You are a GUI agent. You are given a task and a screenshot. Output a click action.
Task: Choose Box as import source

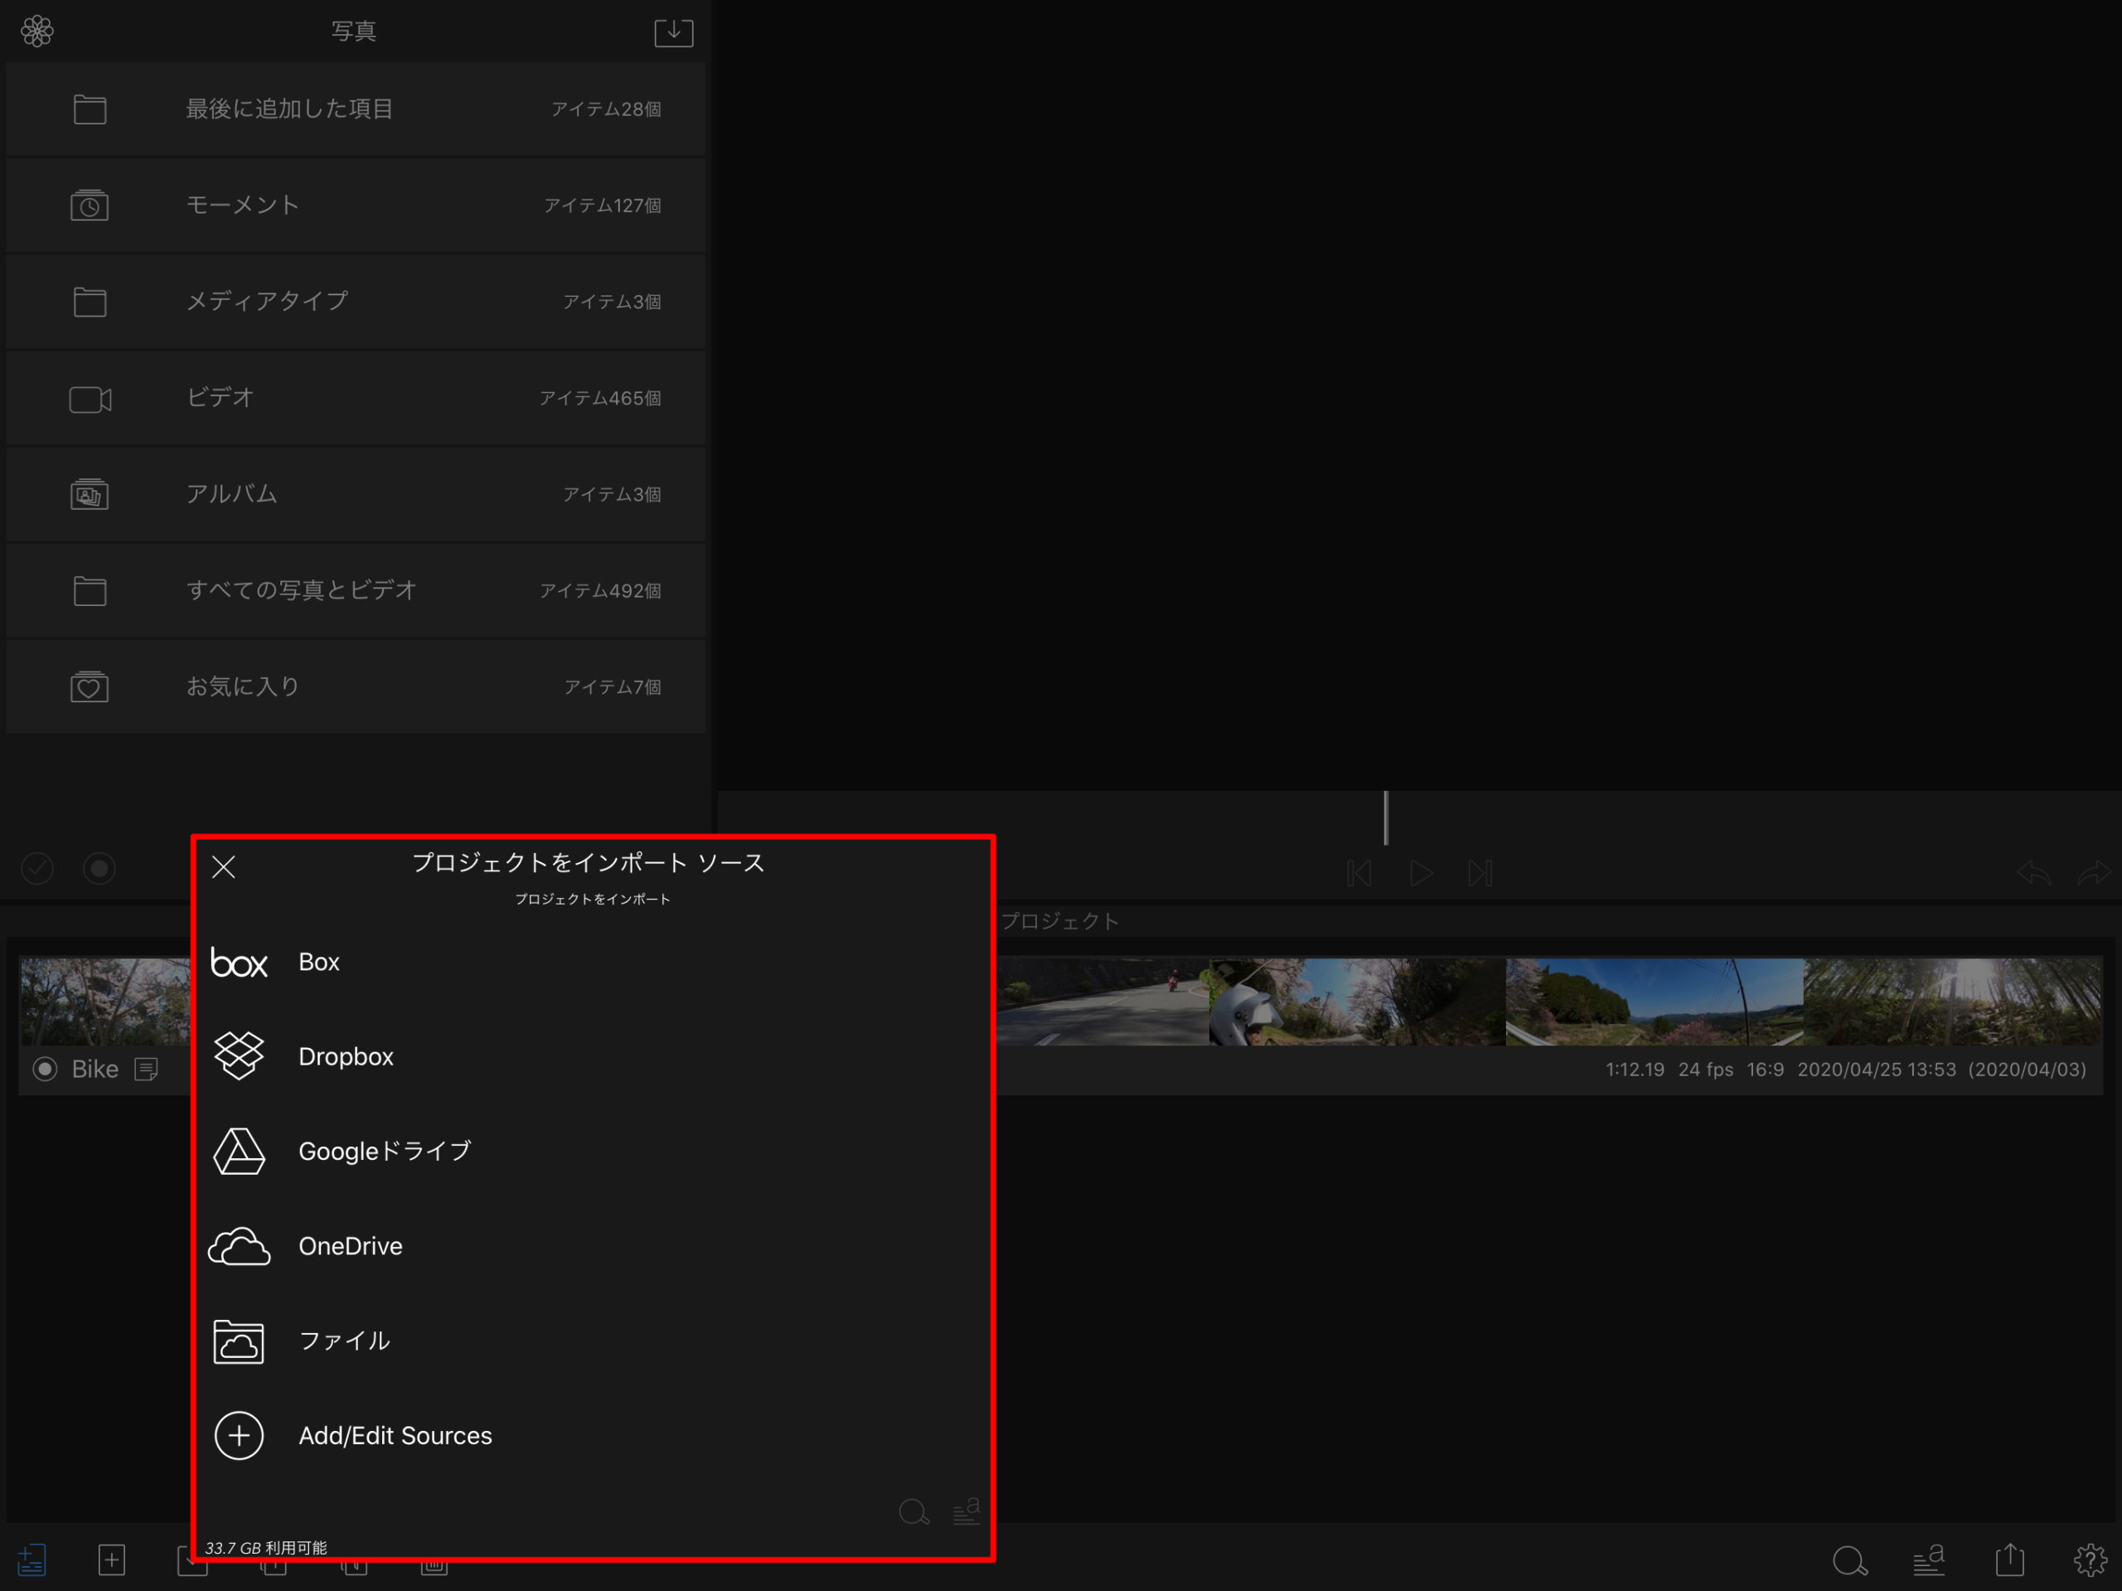coord(593,963)
